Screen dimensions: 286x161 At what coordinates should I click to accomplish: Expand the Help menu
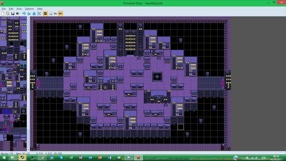(x=40, y=9)
